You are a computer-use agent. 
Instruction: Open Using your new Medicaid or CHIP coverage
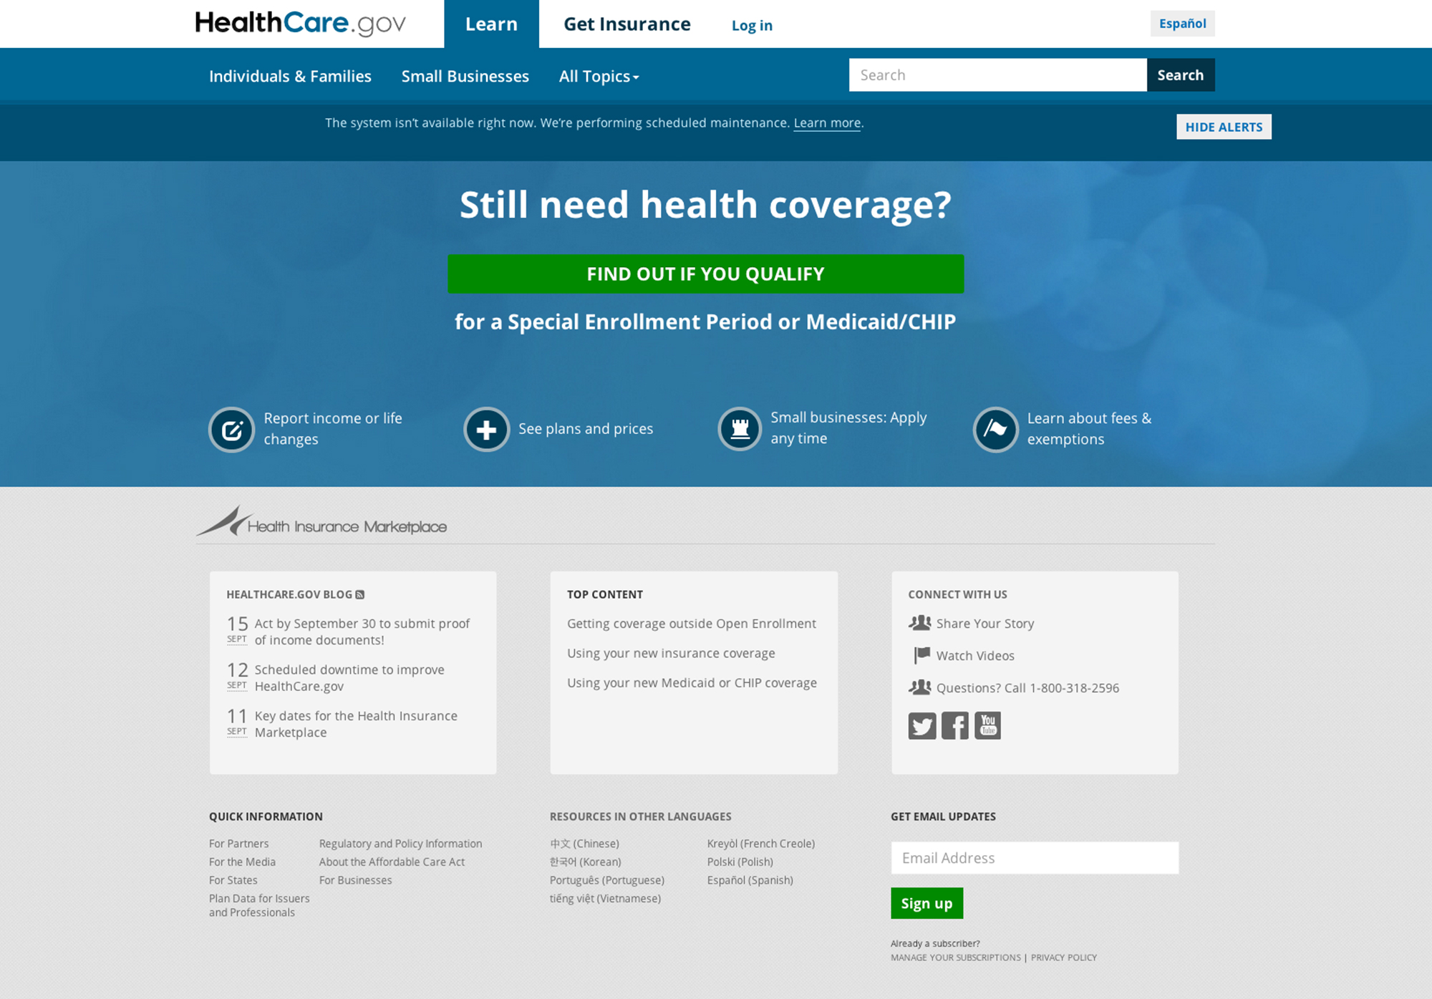[x=692, y=683]
